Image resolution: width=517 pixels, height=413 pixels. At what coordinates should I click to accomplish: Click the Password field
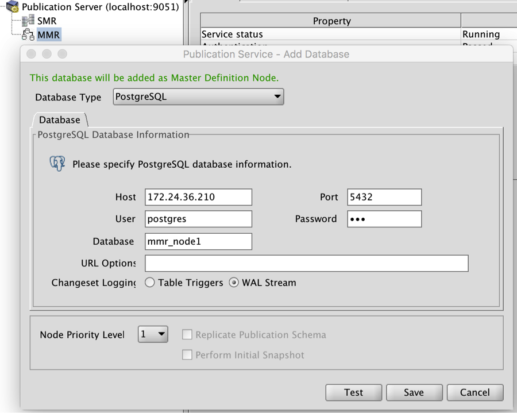(x=384, y=219)
